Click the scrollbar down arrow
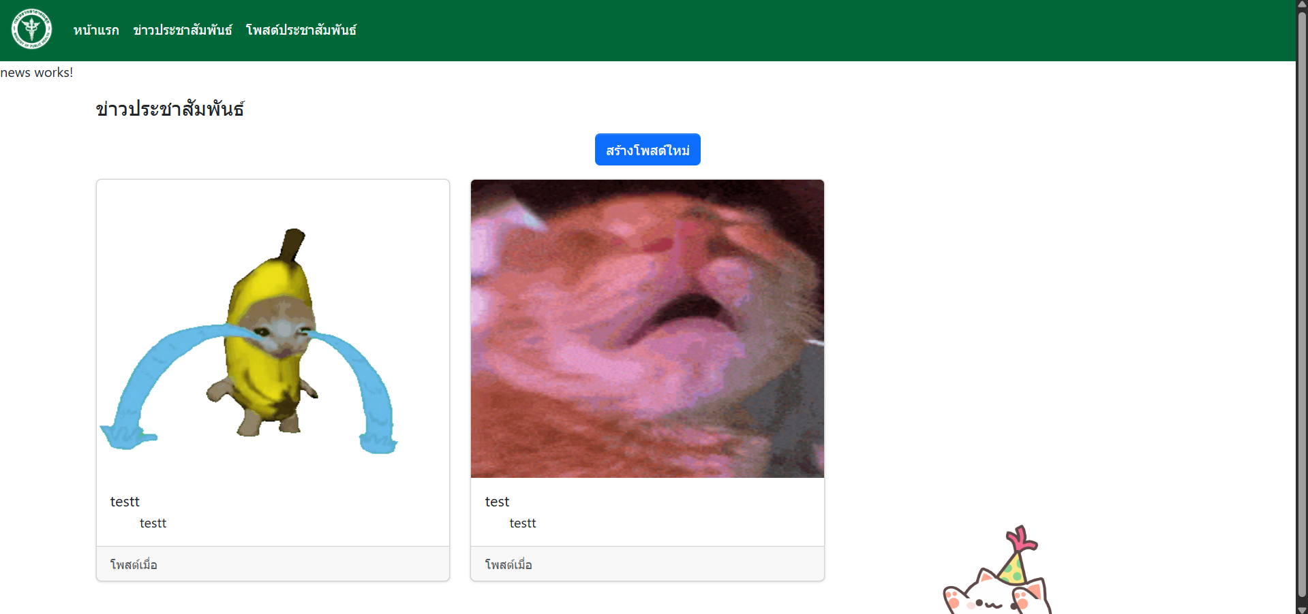 (1301, 609)
